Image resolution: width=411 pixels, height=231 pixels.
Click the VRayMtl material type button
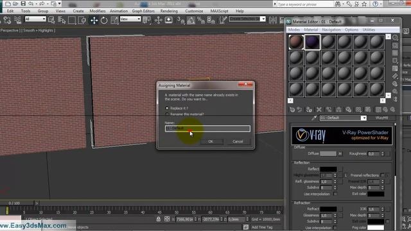coord(381,118)
